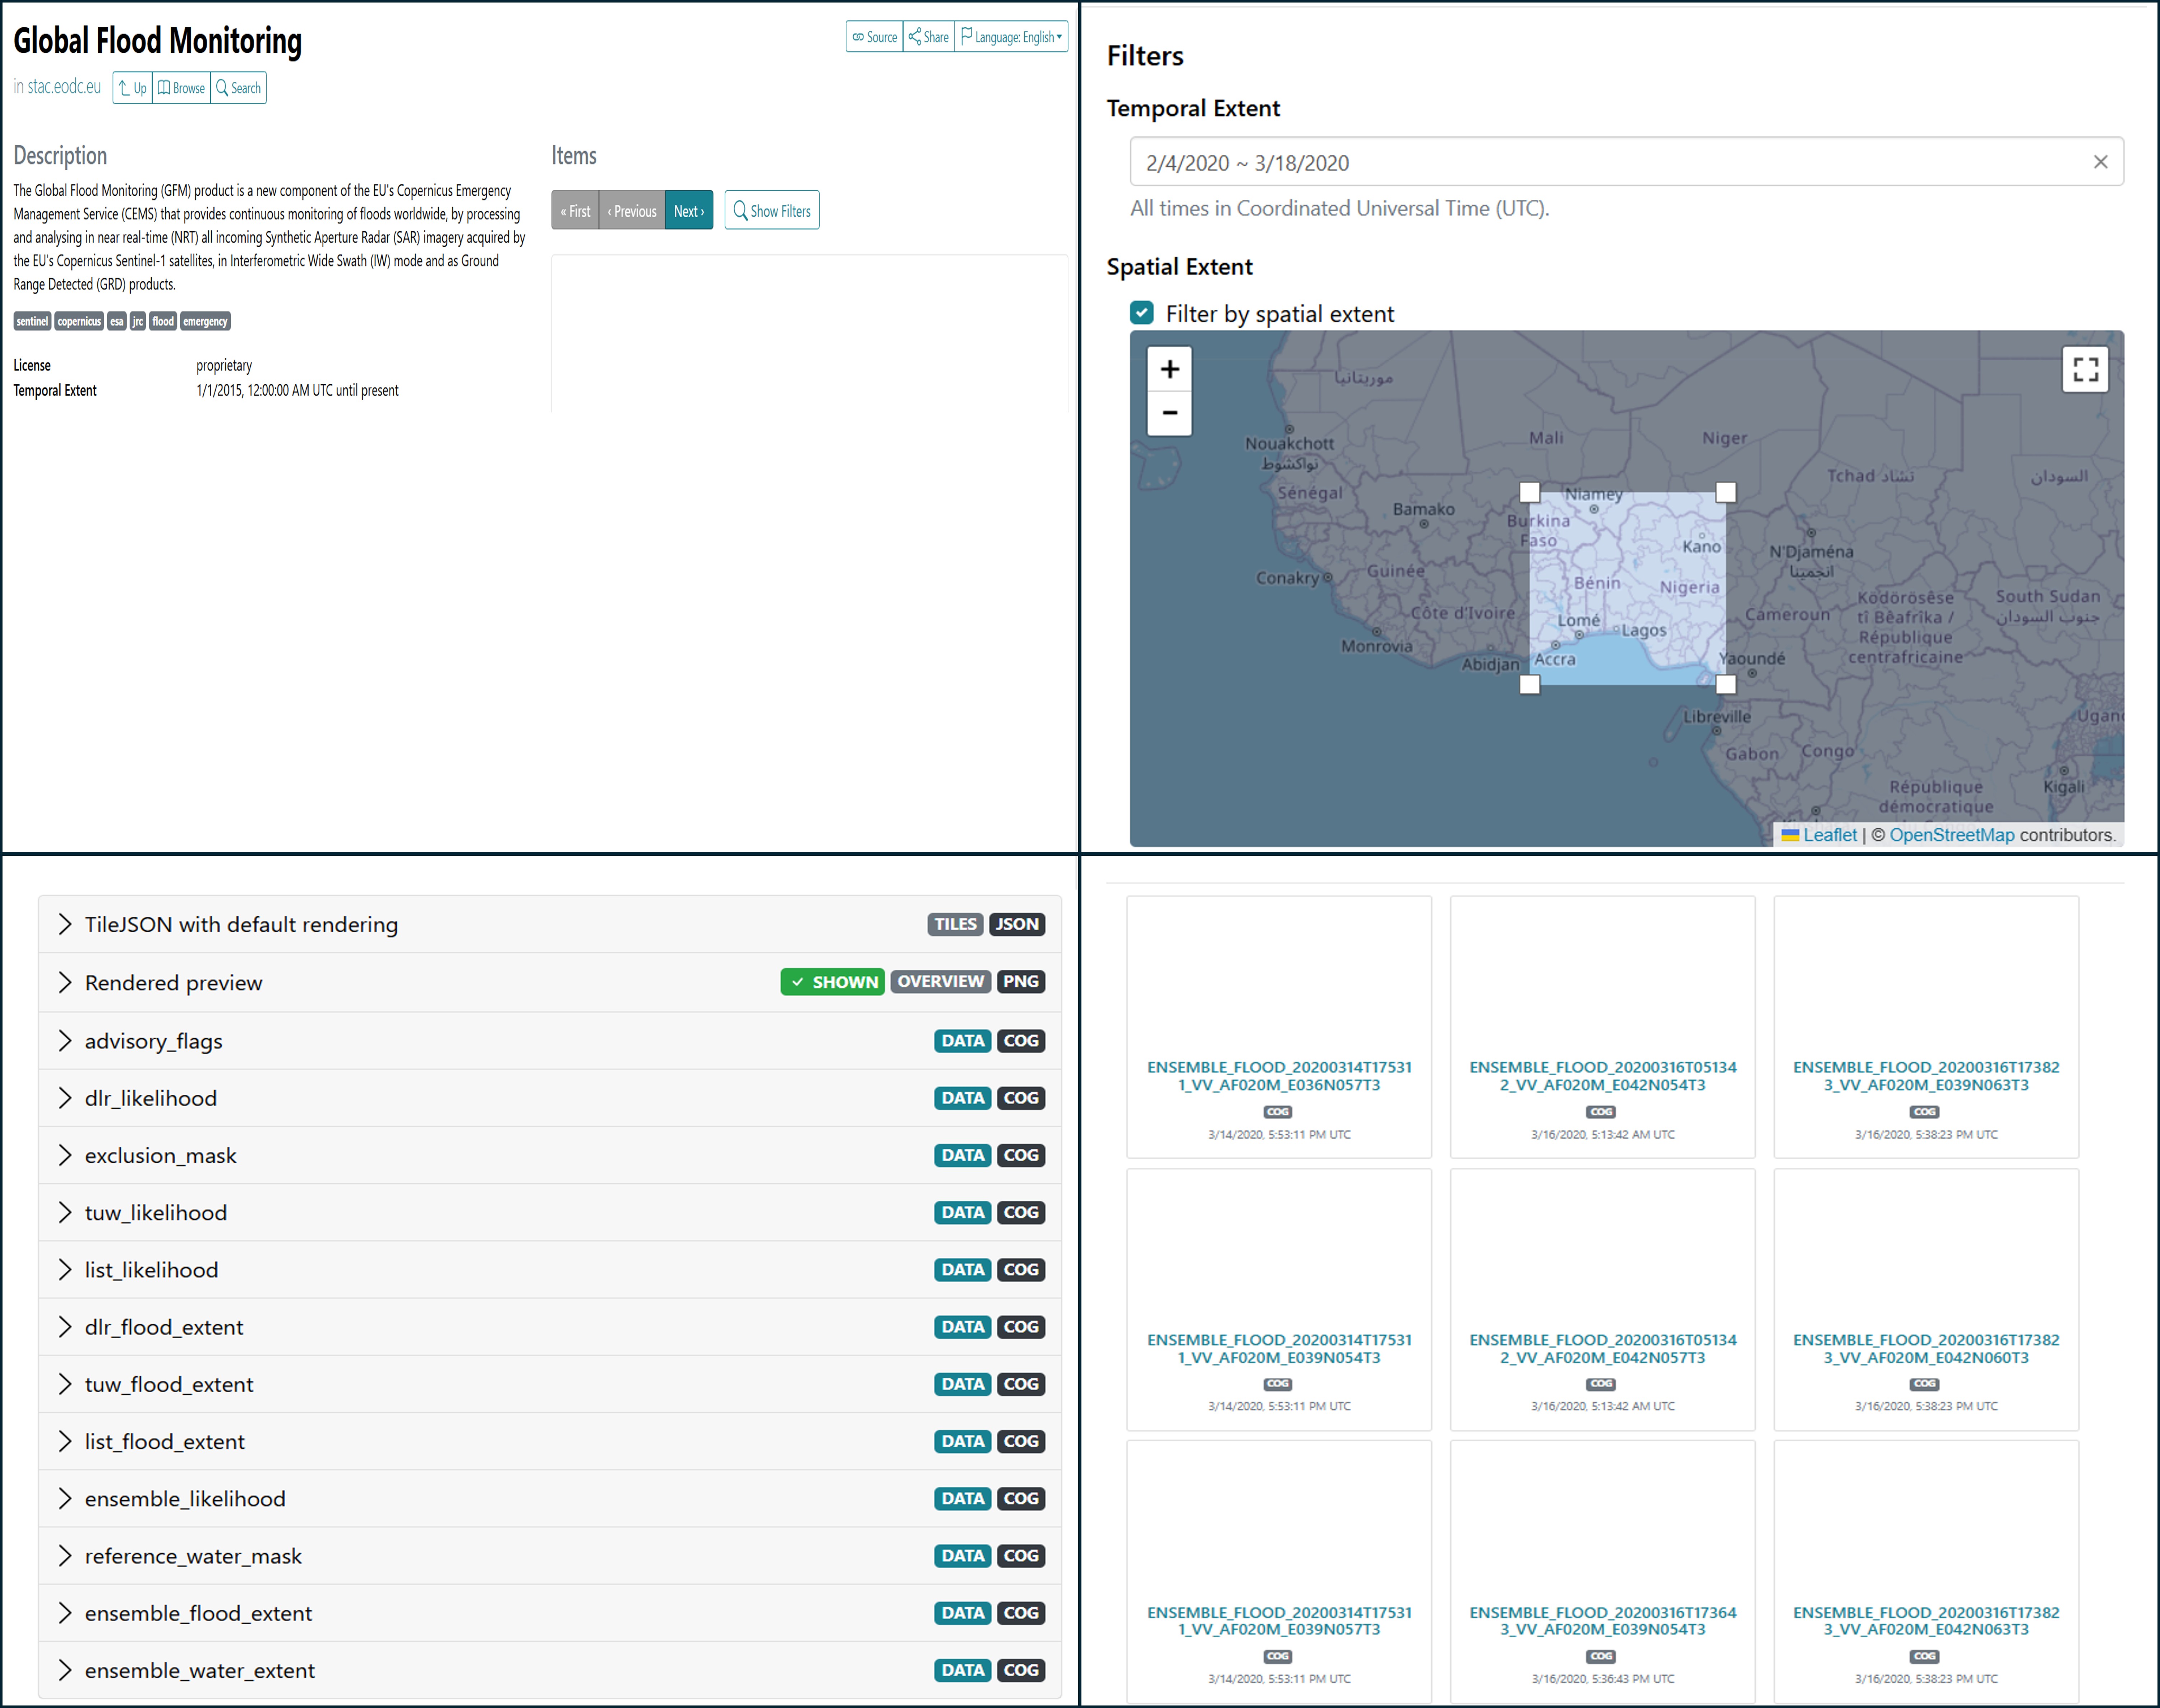This screenshot has height=1708, width=2160.
Task: Go to Next items page
Action: tap(689, 211)
